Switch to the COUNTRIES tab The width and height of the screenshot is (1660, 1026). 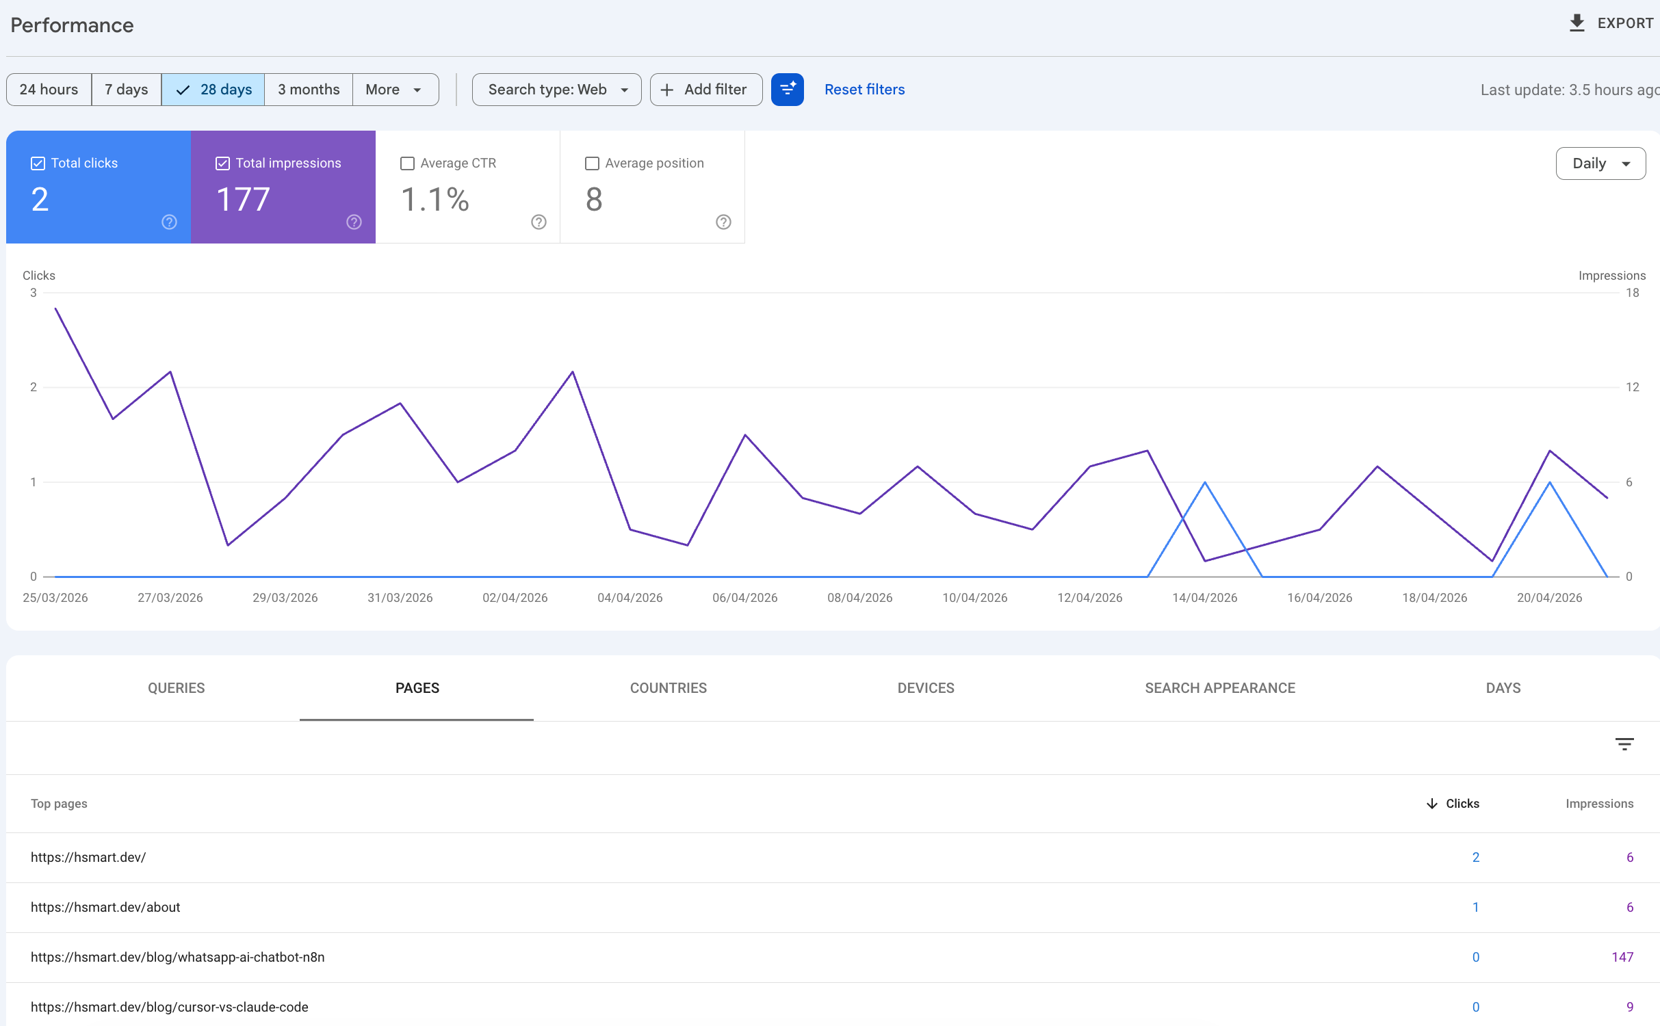tap(669, 688)
